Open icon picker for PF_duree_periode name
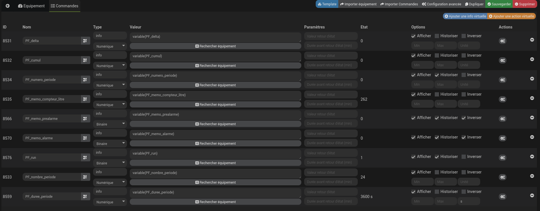This screenshot has height=211, width=540. click(x=85, y=196)
